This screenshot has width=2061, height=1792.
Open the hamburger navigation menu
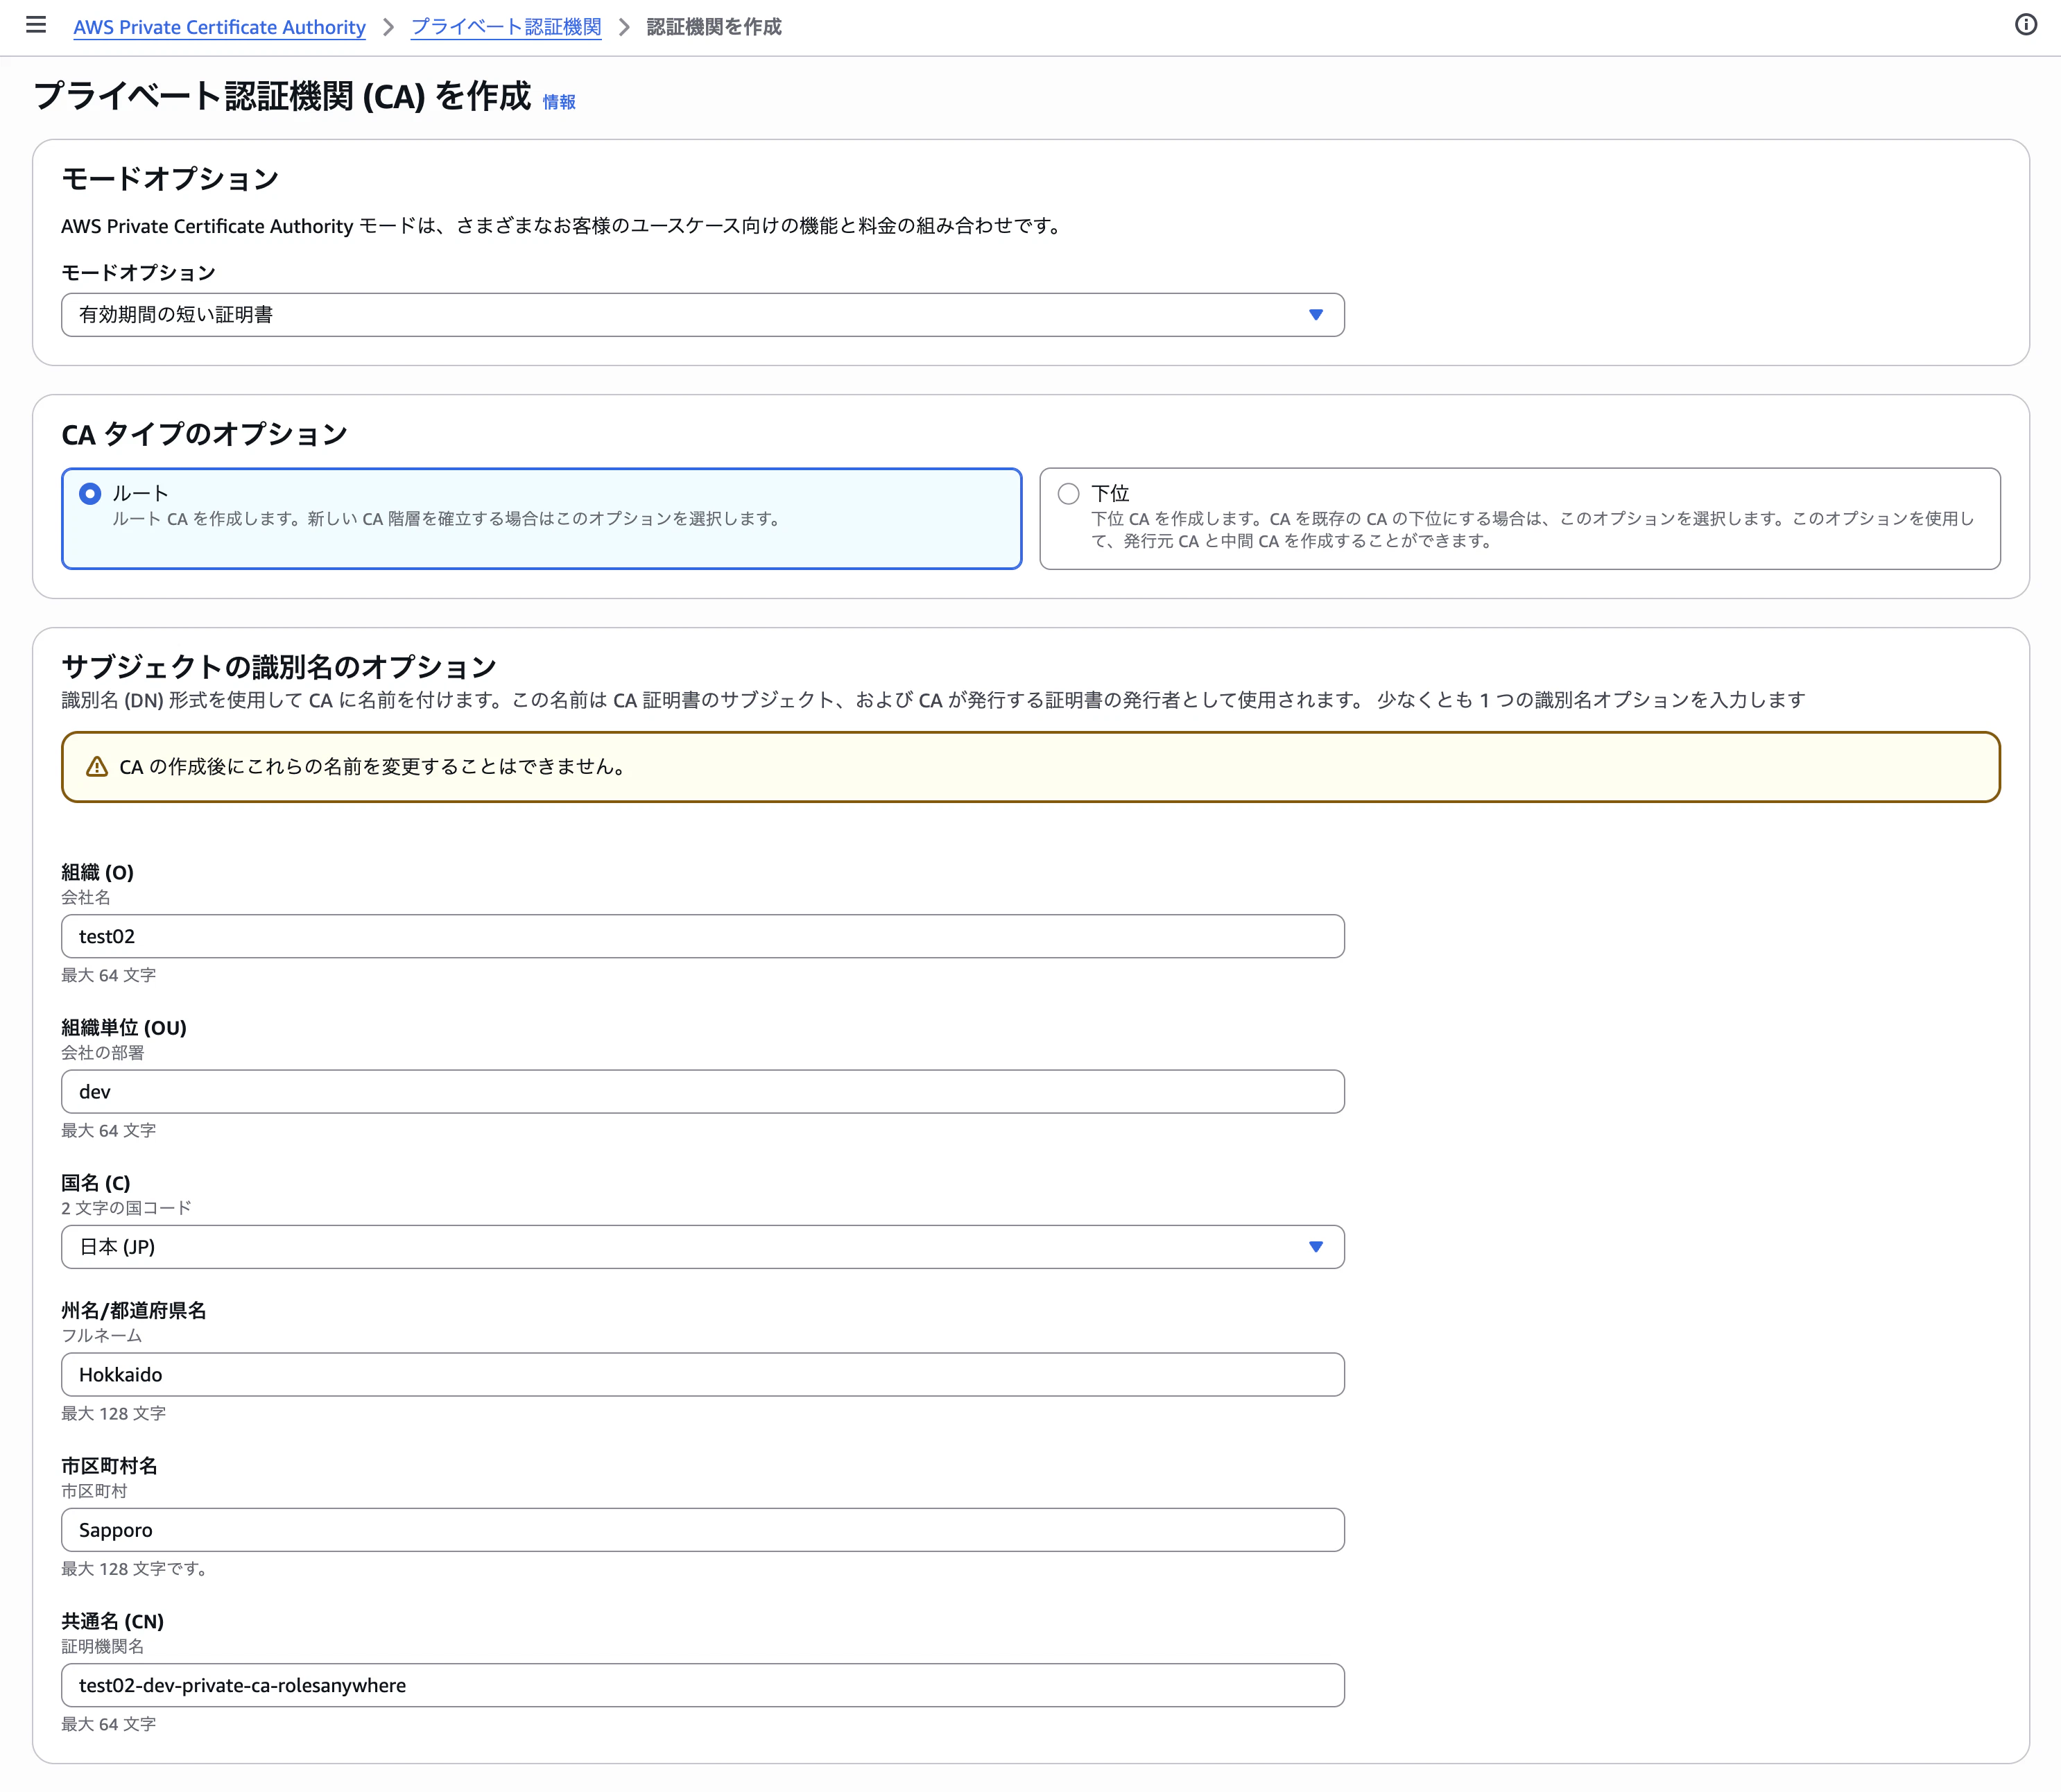(x=36, y=25)
